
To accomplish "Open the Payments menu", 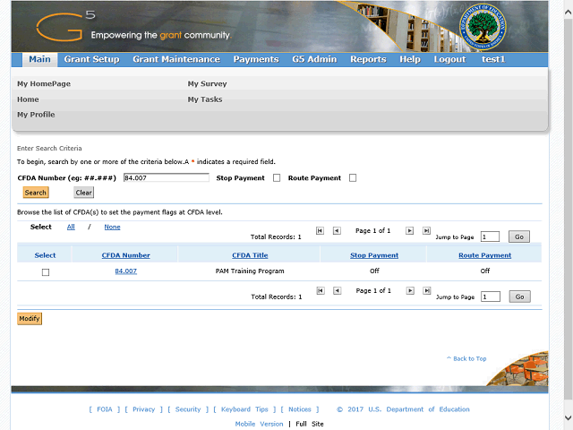I will 256,59.
